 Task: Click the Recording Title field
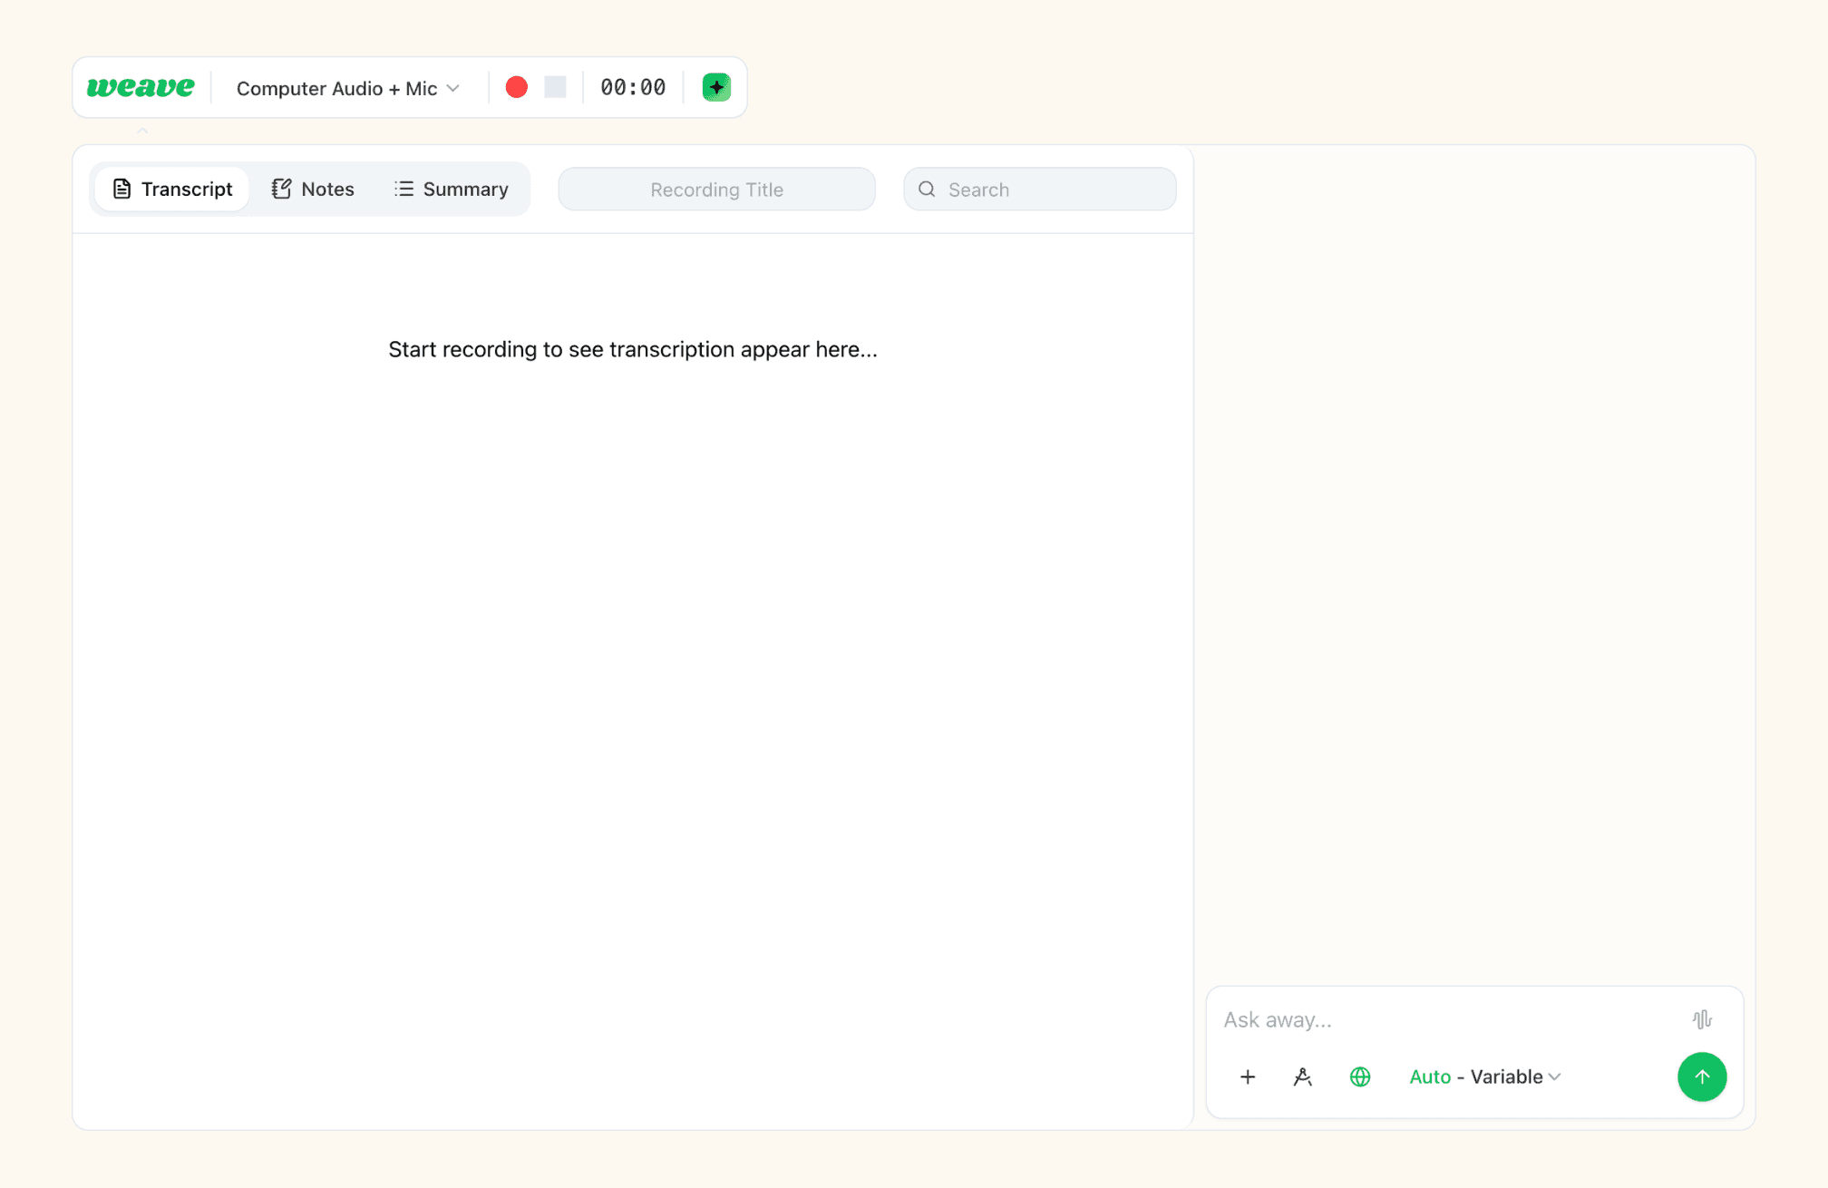point(716,190)
